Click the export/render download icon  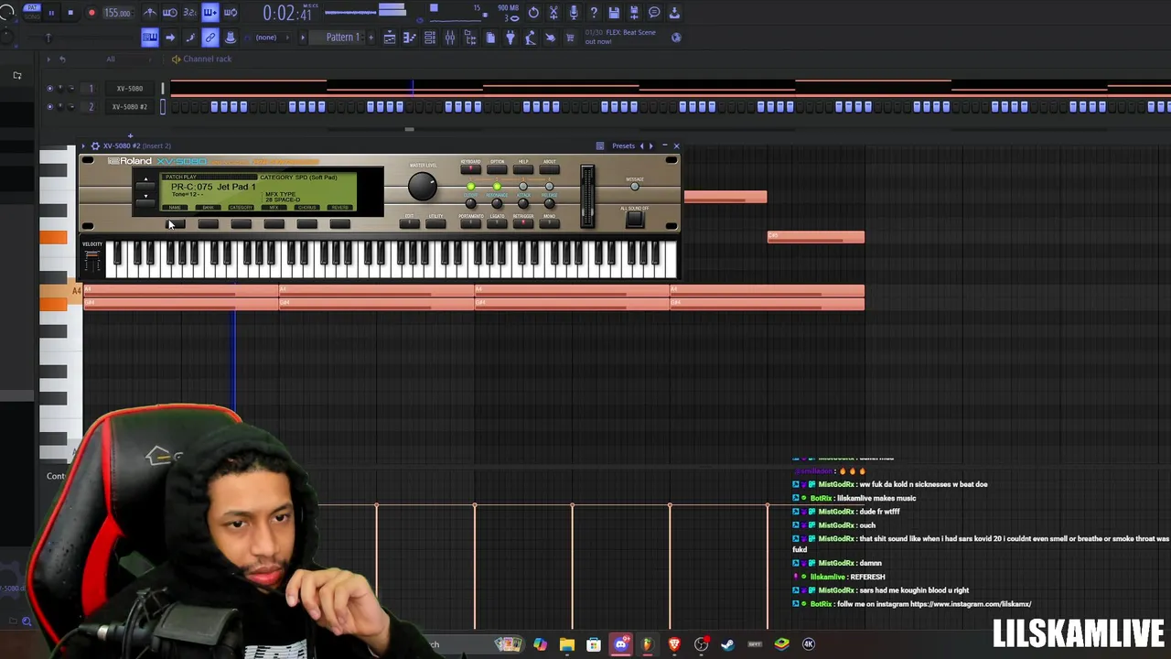coord(674,13)
